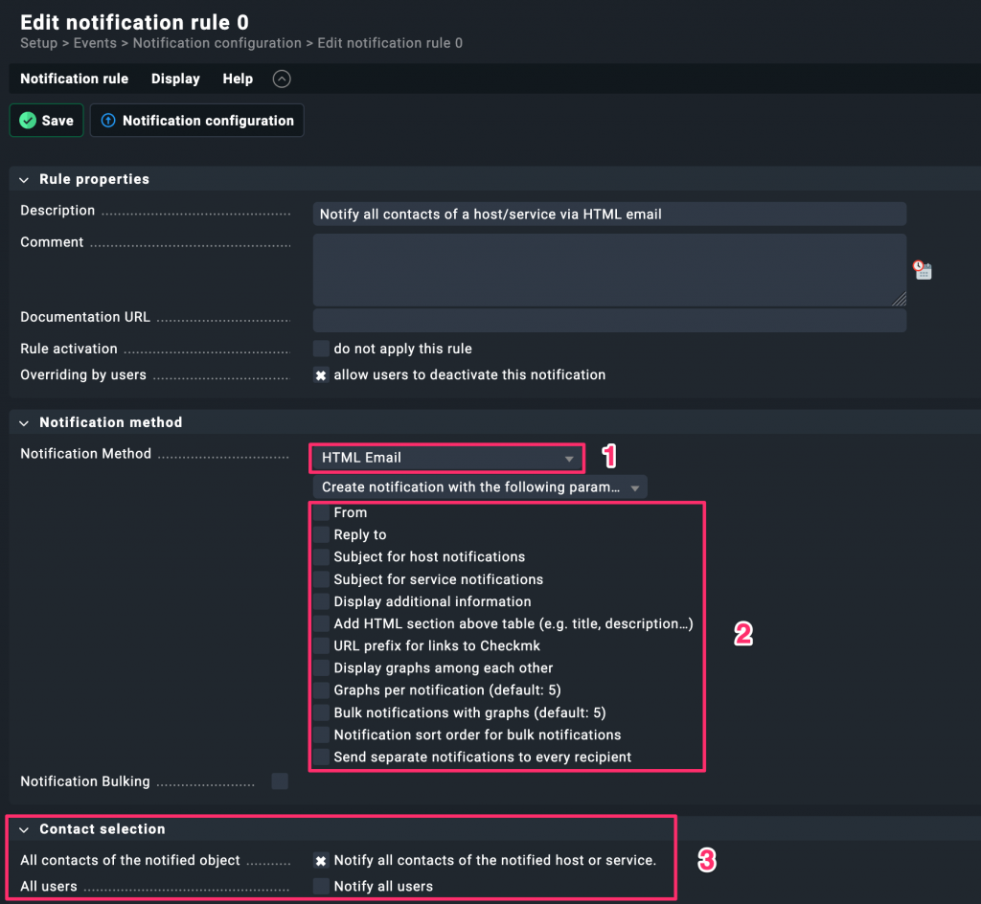Screen dimensions: 981x904
Task: Click the timestamp icon beside the Comment box
Action: (x=922, y=270)
